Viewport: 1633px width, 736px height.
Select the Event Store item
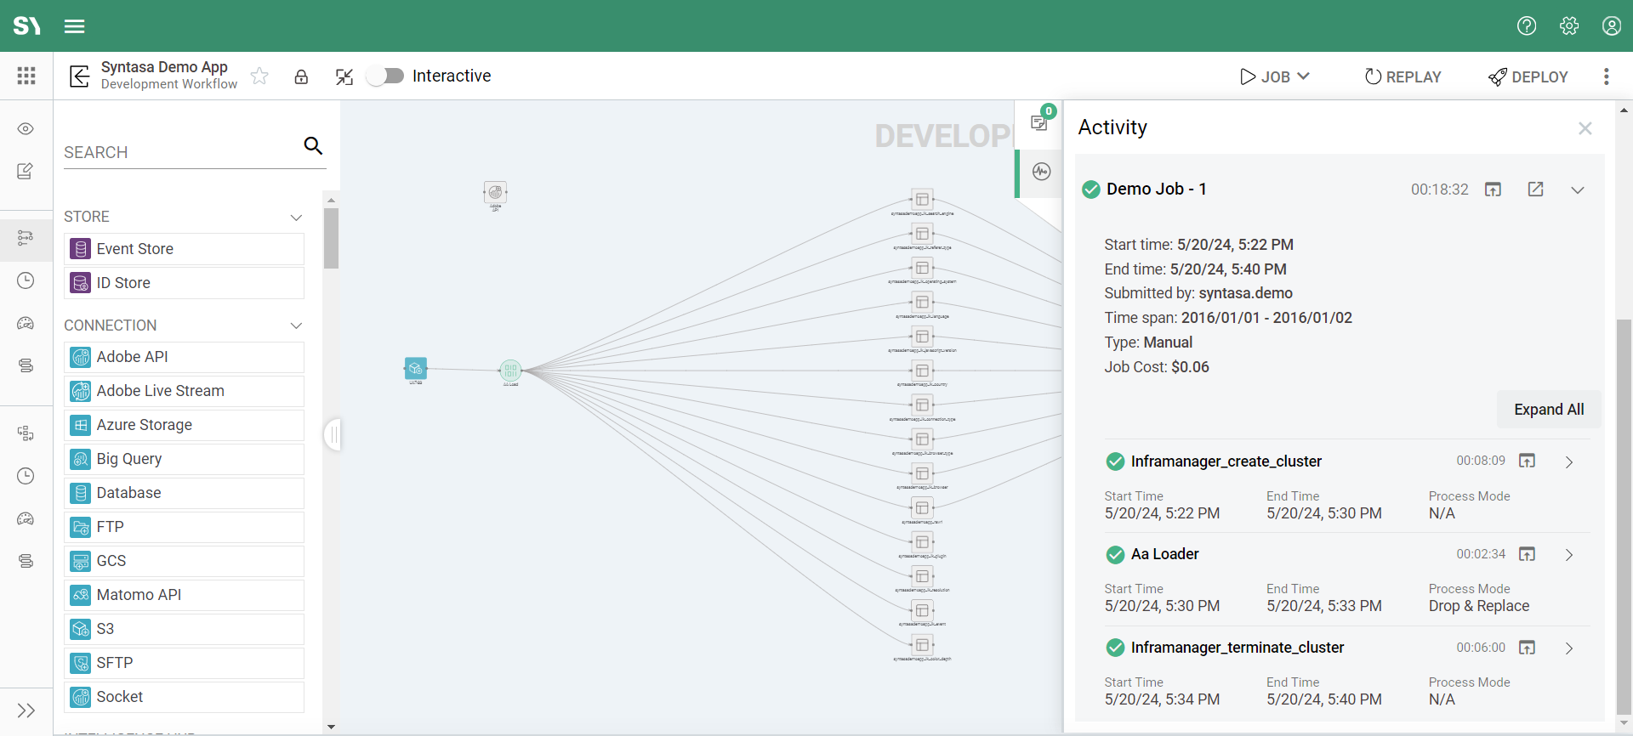185,249
